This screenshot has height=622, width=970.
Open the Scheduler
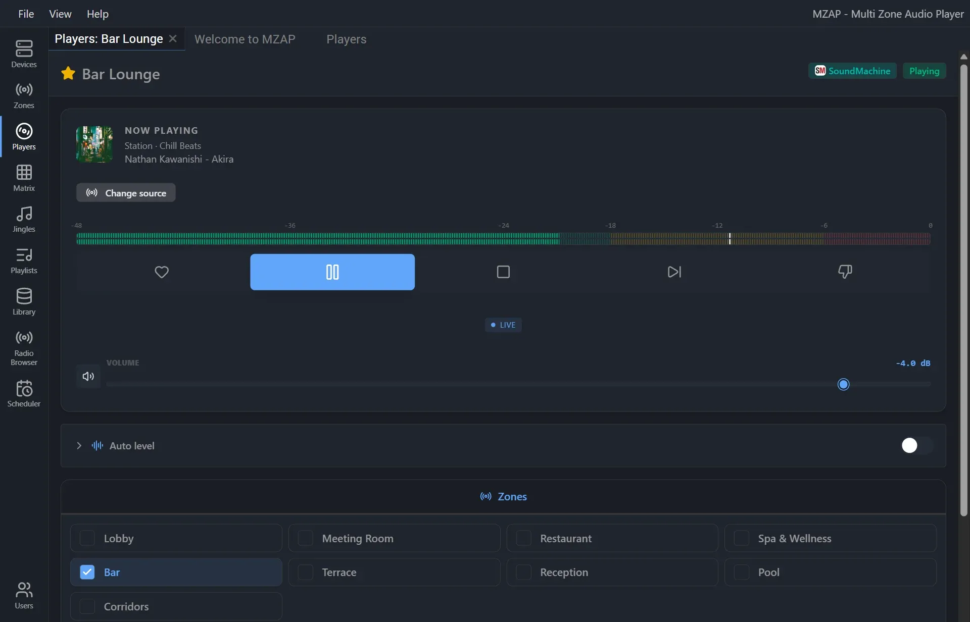pyautogui.click(x=24, y=394)
